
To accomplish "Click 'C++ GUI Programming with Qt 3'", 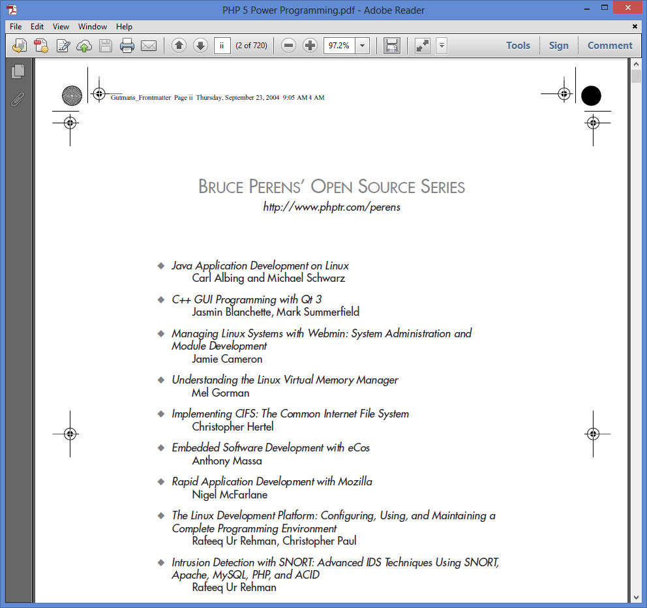I will click(x=247, y=299).
